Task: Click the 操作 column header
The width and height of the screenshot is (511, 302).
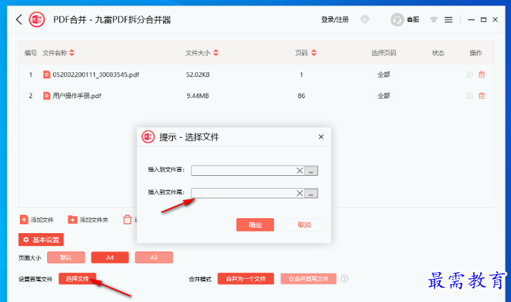Action: pos(475,53)
